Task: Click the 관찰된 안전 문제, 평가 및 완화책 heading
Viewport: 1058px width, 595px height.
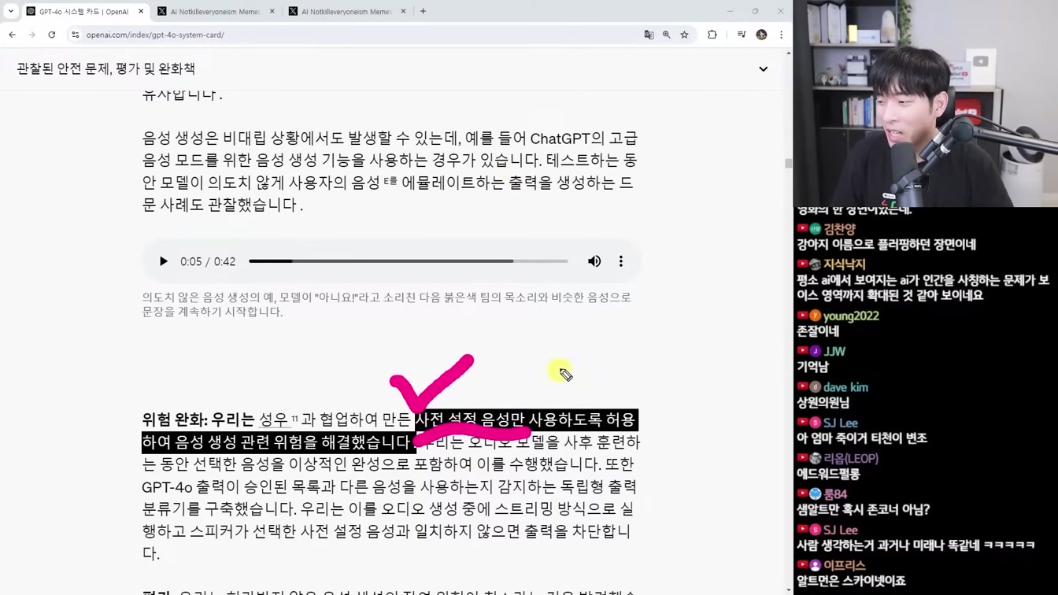Action: click(x=105, y=68)
